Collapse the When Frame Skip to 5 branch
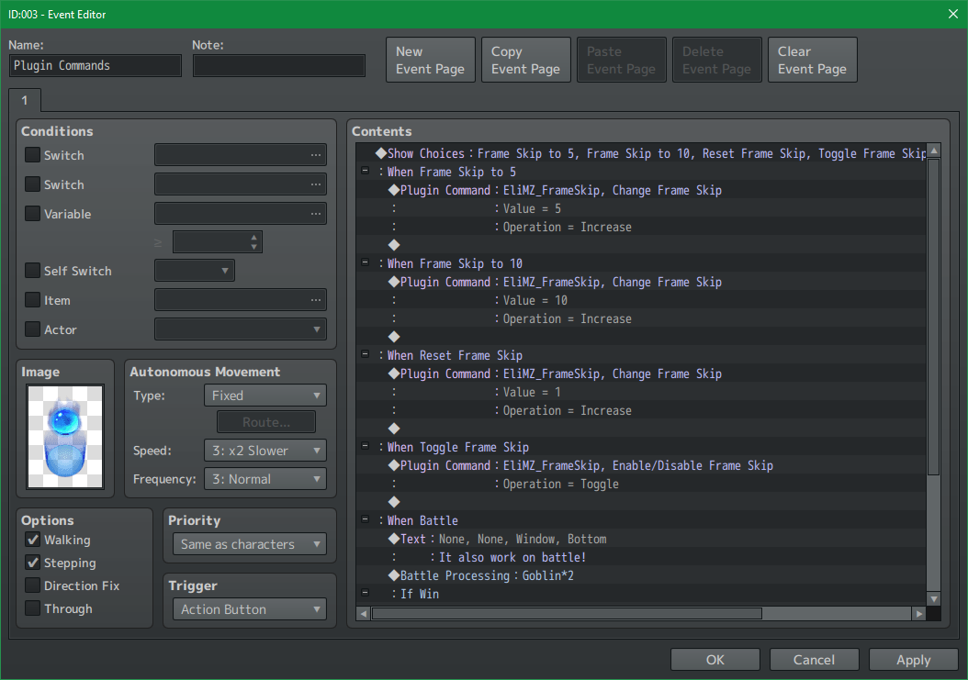Screen dimensions: 968x680 (365, 171)
